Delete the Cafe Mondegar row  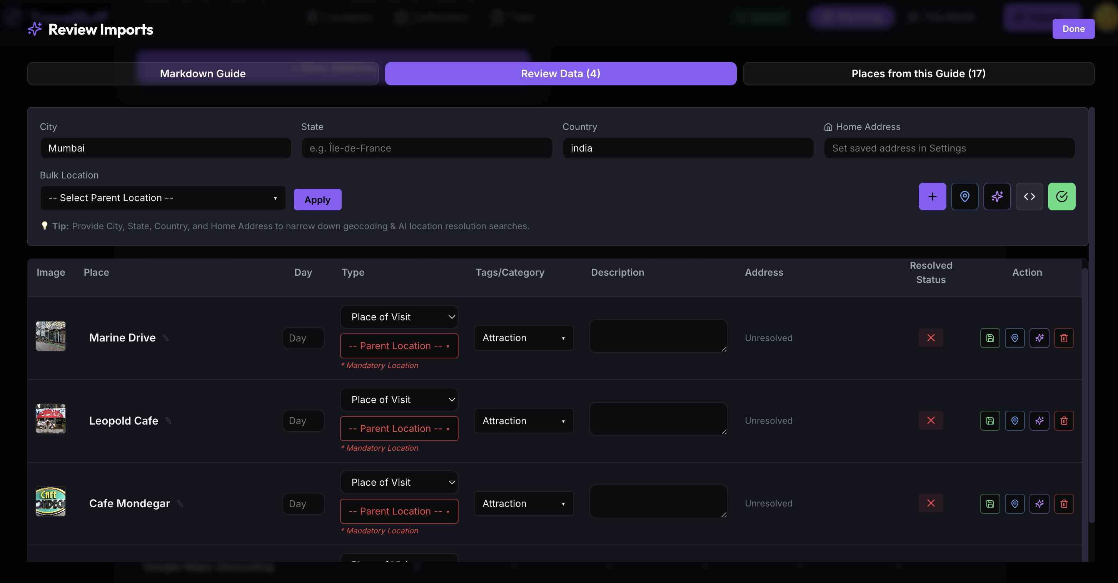point(1064,504)
